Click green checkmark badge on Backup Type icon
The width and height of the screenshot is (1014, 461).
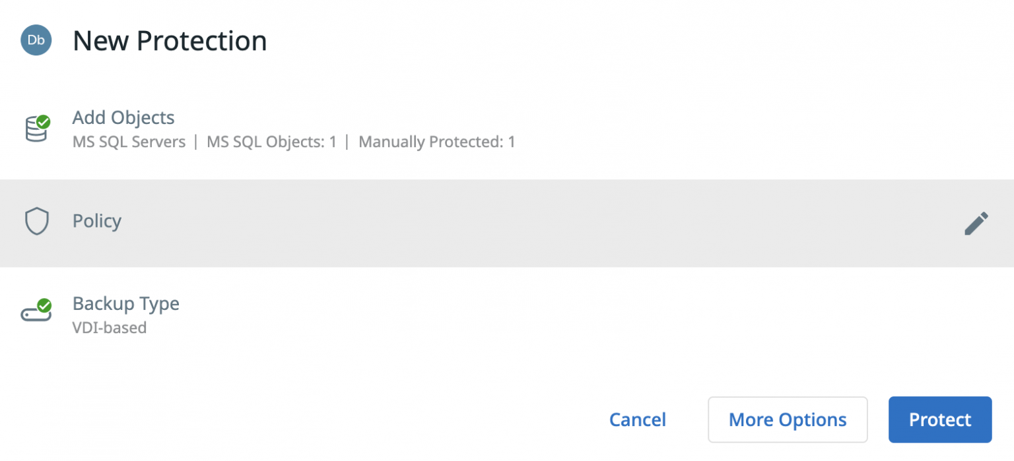pos(44,305)
